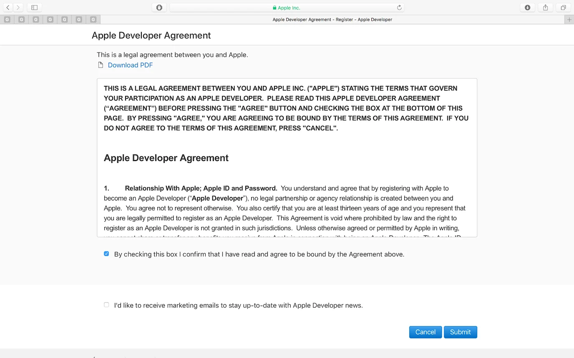
Task: Show the tab overview grid
Action: pyautogui.click(x=563, y=7)
